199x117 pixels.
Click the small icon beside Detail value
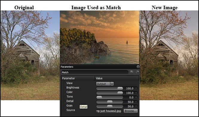click(136, 102)
